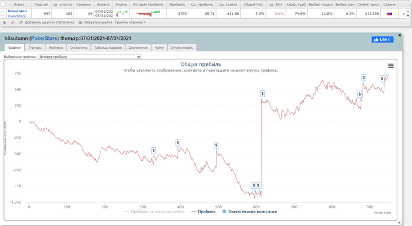
Task: Click the right $ marker at the chart's lowest point
Action: (x=258, y=185)
